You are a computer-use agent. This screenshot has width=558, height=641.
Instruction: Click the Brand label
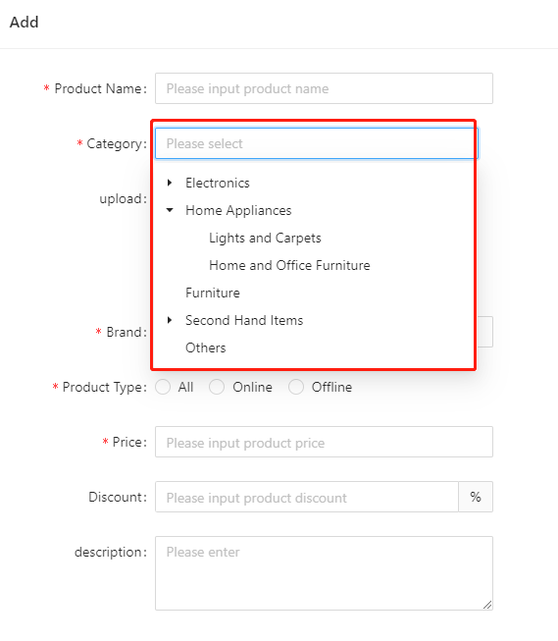tap(127, 332)
